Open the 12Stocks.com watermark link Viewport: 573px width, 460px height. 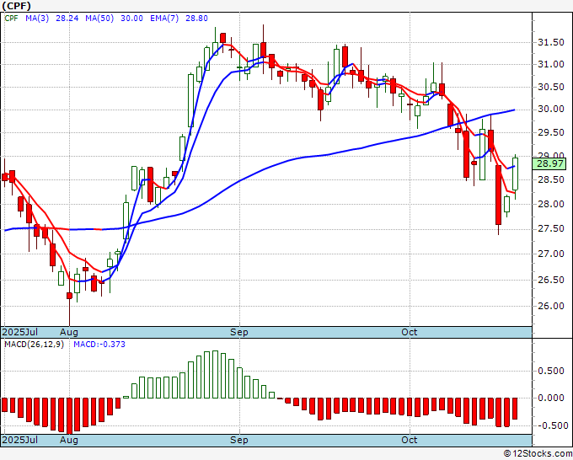tap(538, 453)
